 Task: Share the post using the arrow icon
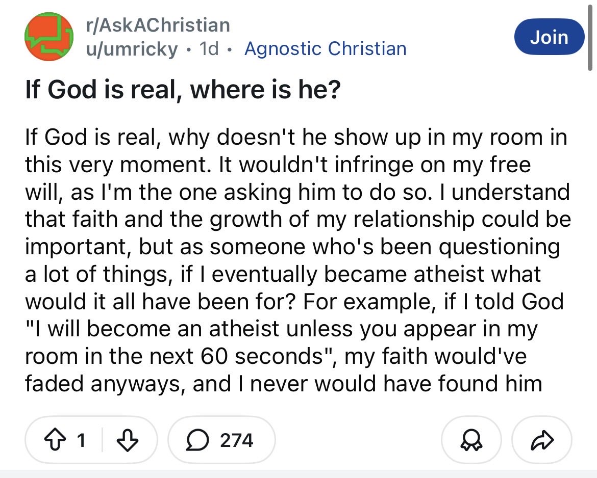point(542,440)
